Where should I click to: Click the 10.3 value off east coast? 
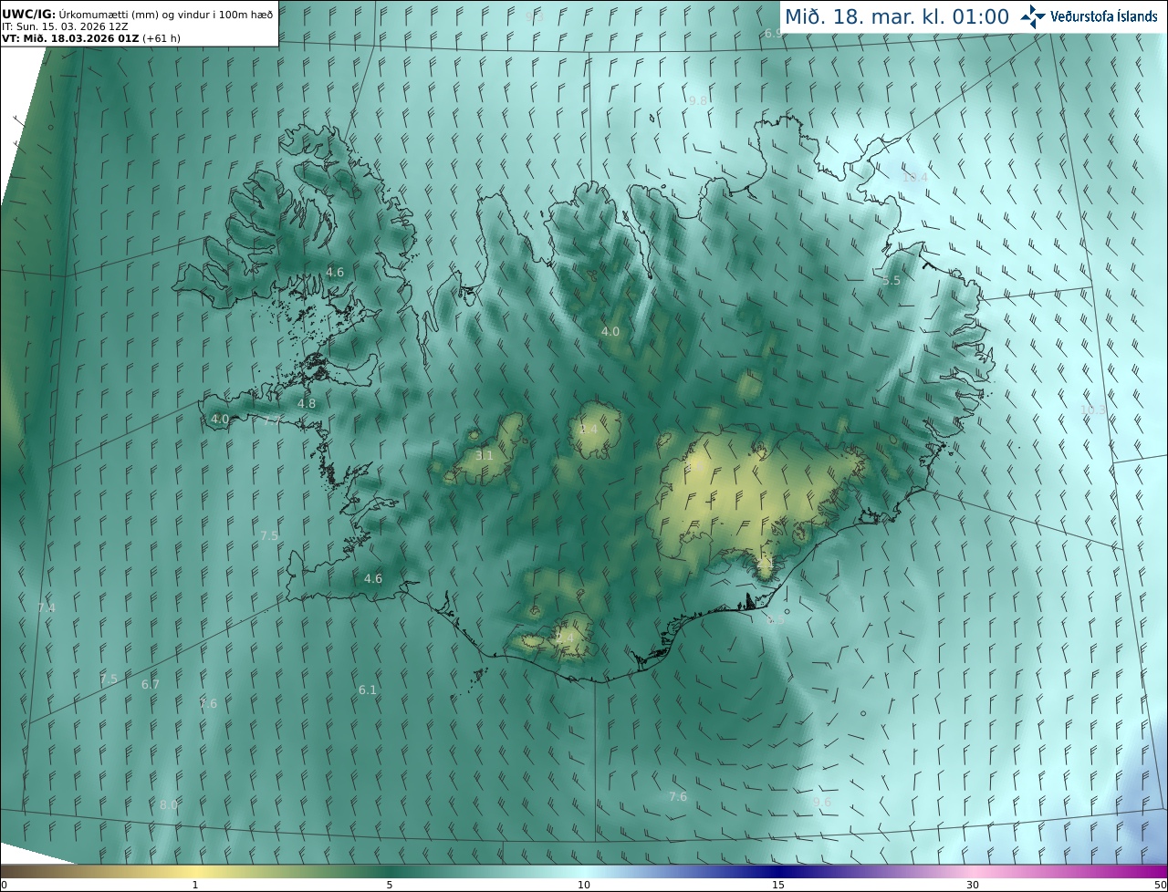click(1093, 410)
